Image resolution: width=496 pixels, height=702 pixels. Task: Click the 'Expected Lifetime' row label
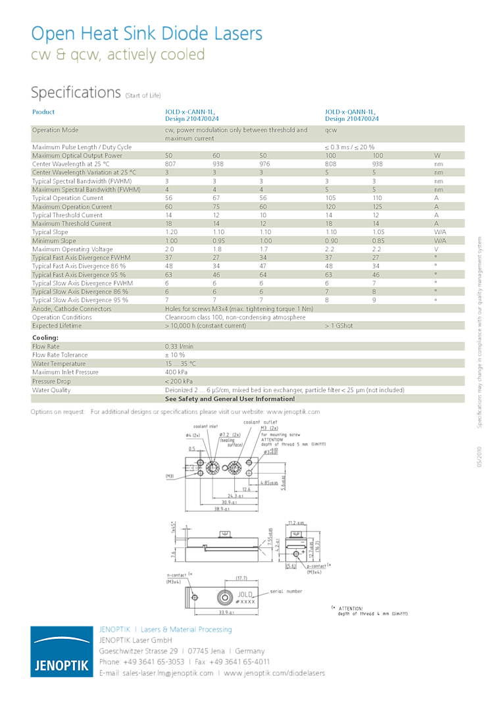pos(57,326)
